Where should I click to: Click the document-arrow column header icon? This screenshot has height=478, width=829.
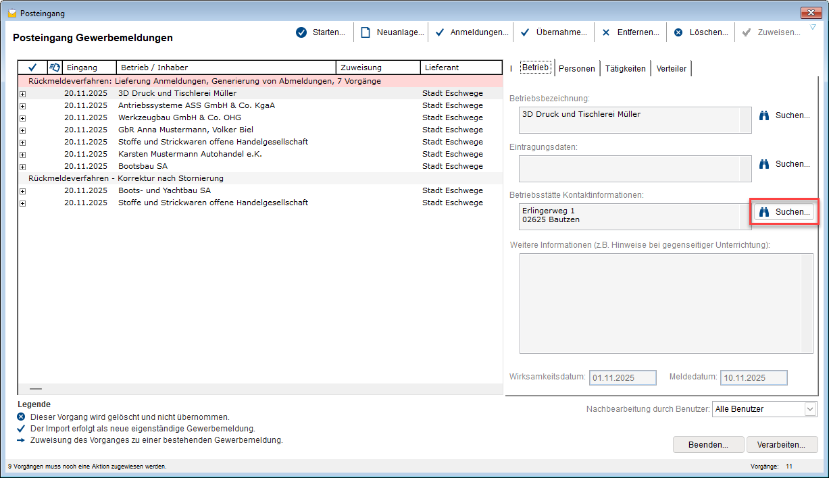[55, 67]
